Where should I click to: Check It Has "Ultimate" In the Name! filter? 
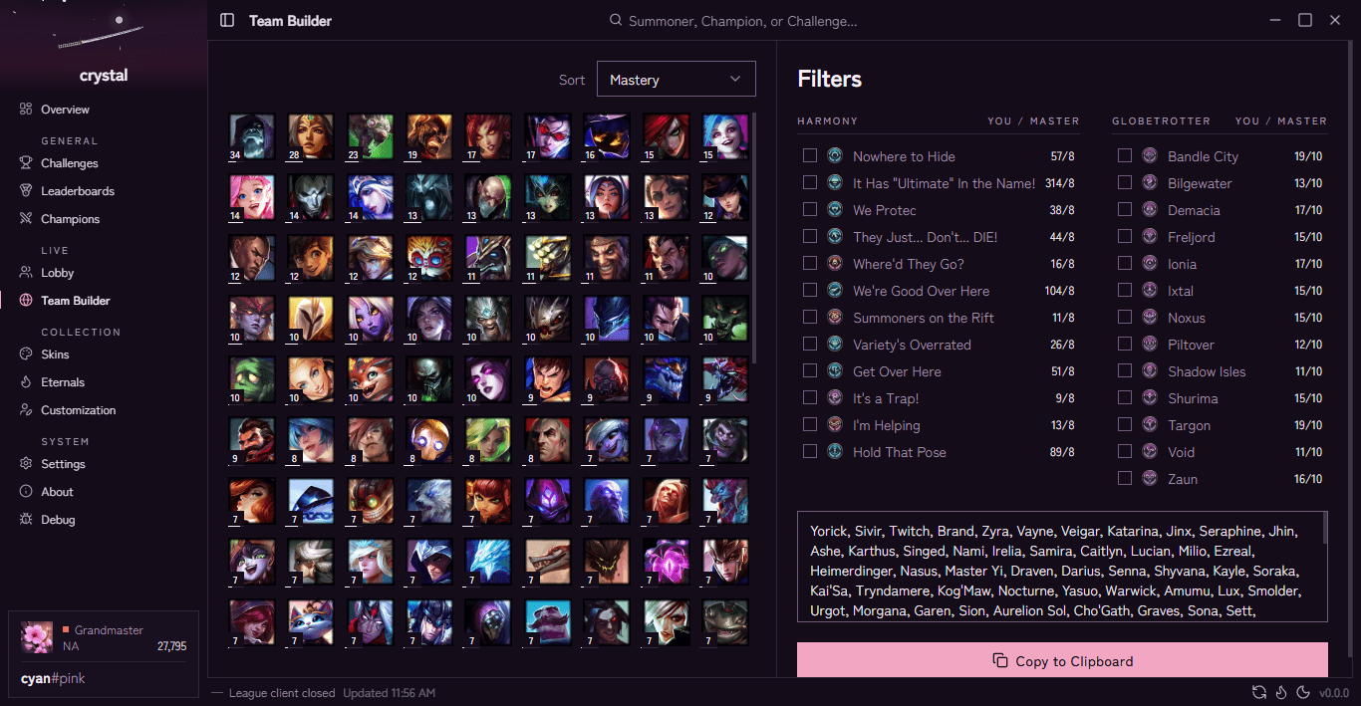click(x=810, y=183)
